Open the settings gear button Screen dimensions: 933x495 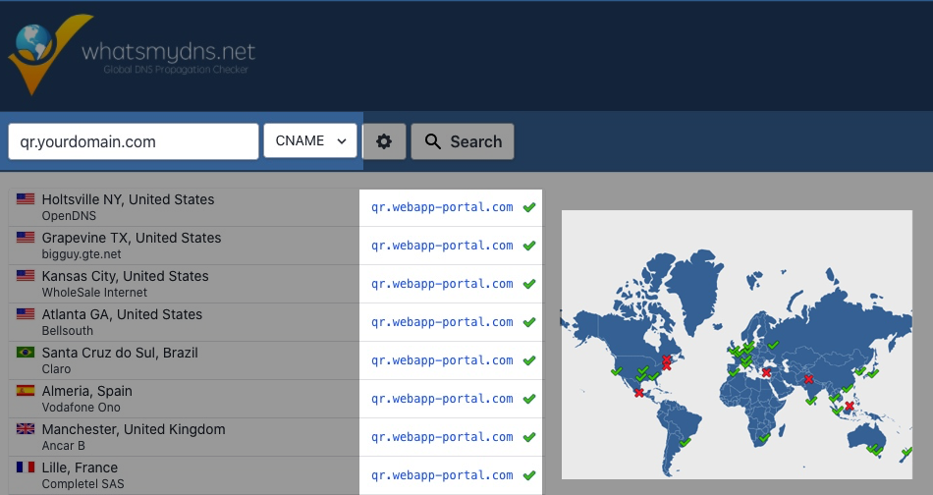point(384,141)
